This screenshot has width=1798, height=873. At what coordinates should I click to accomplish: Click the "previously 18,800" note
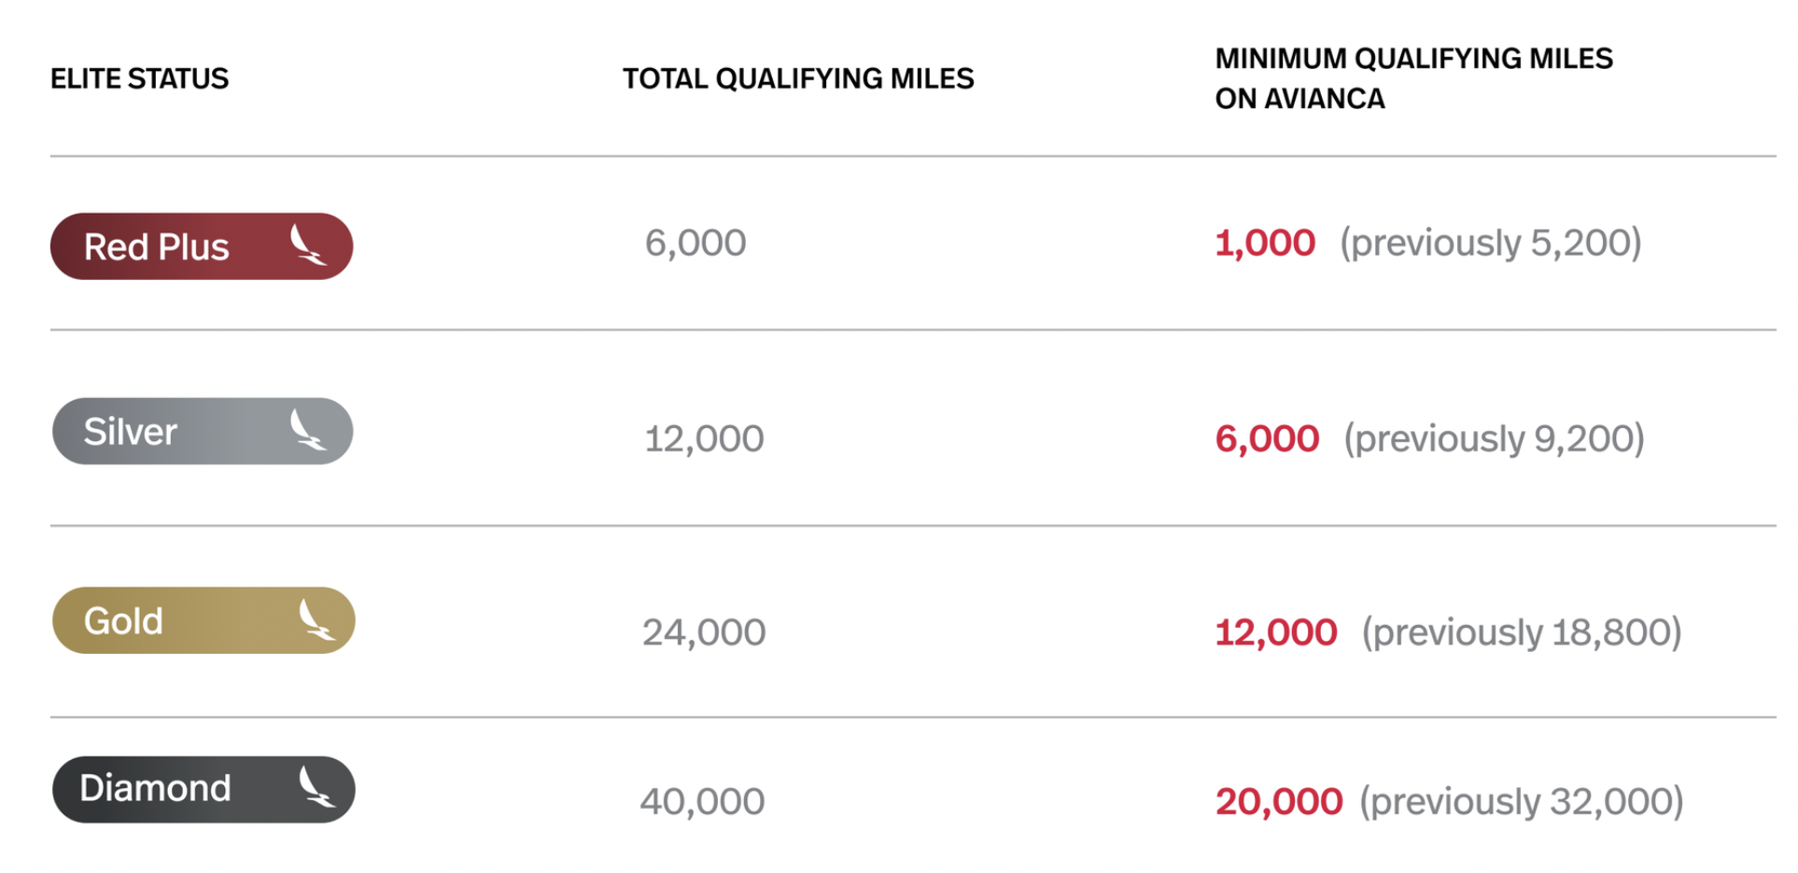click(1522, 632)
